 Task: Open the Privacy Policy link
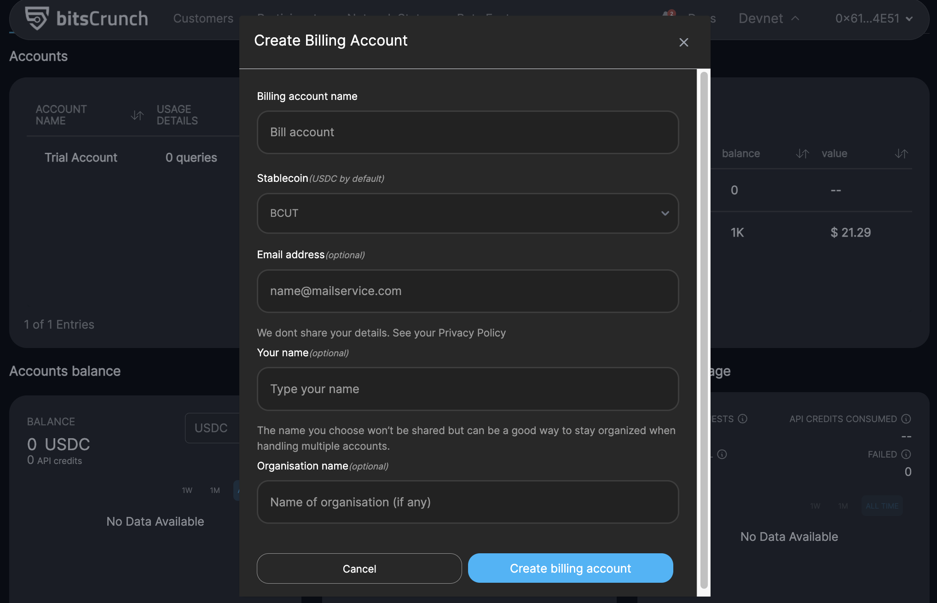tap(472, 333)
